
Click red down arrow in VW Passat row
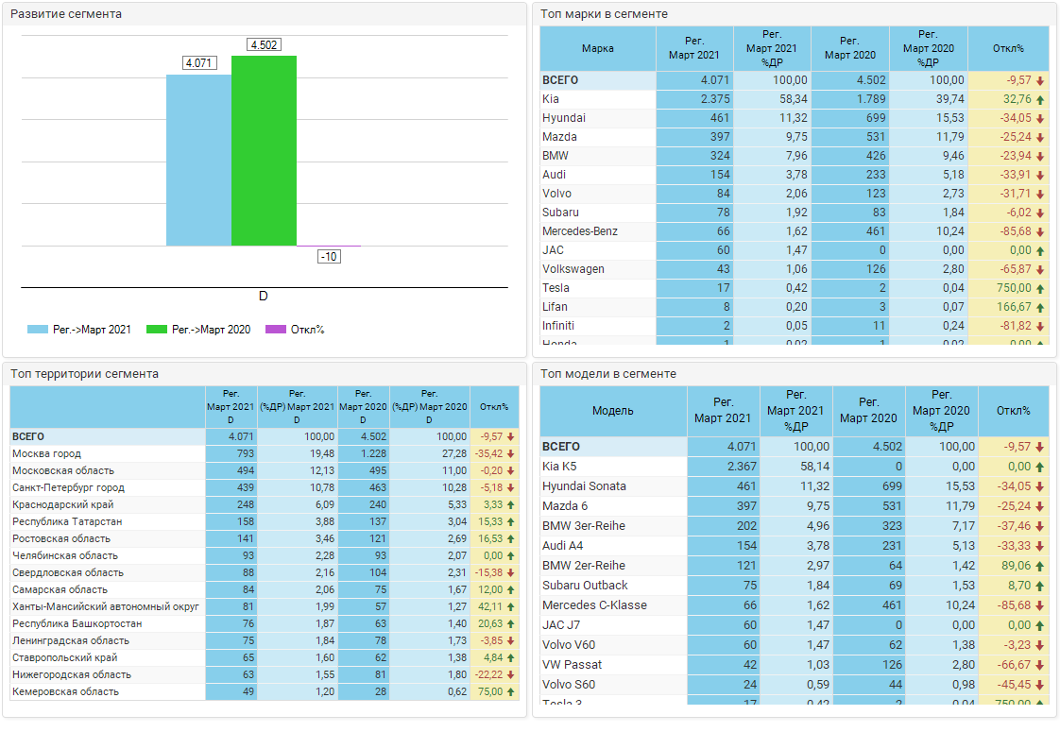coord(1040,665)
